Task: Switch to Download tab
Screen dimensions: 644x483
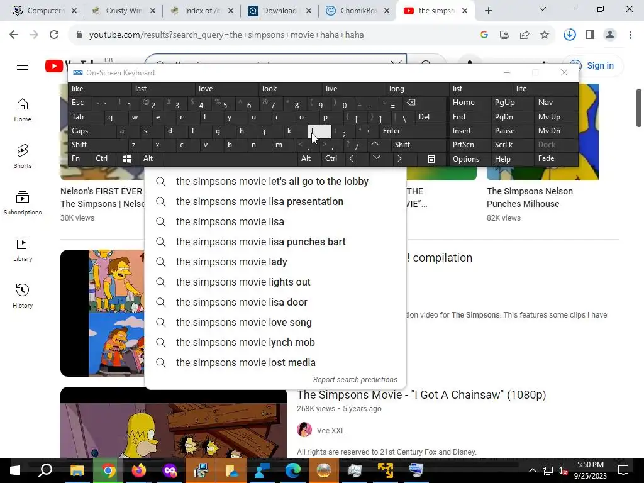Action: click(279, 11)
